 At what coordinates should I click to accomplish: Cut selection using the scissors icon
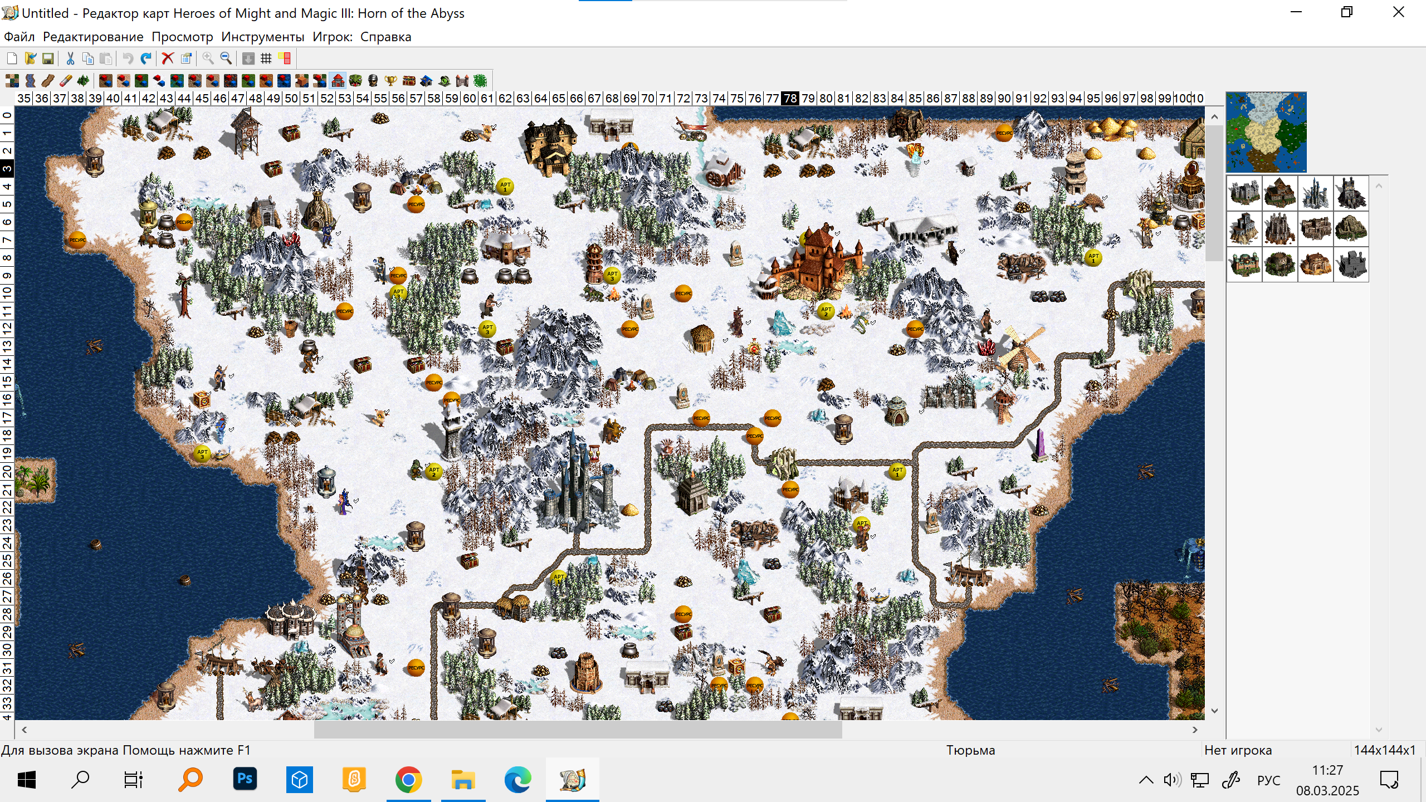click(70, 58)
